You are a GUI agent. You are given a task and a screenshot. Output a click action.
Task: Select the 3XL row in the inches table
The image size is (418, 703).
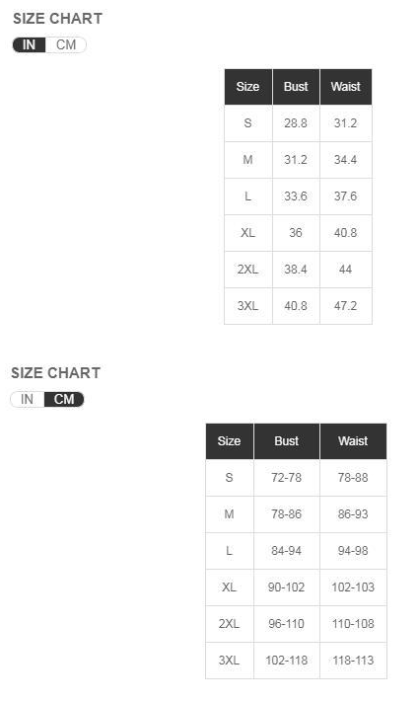point(298,306)
